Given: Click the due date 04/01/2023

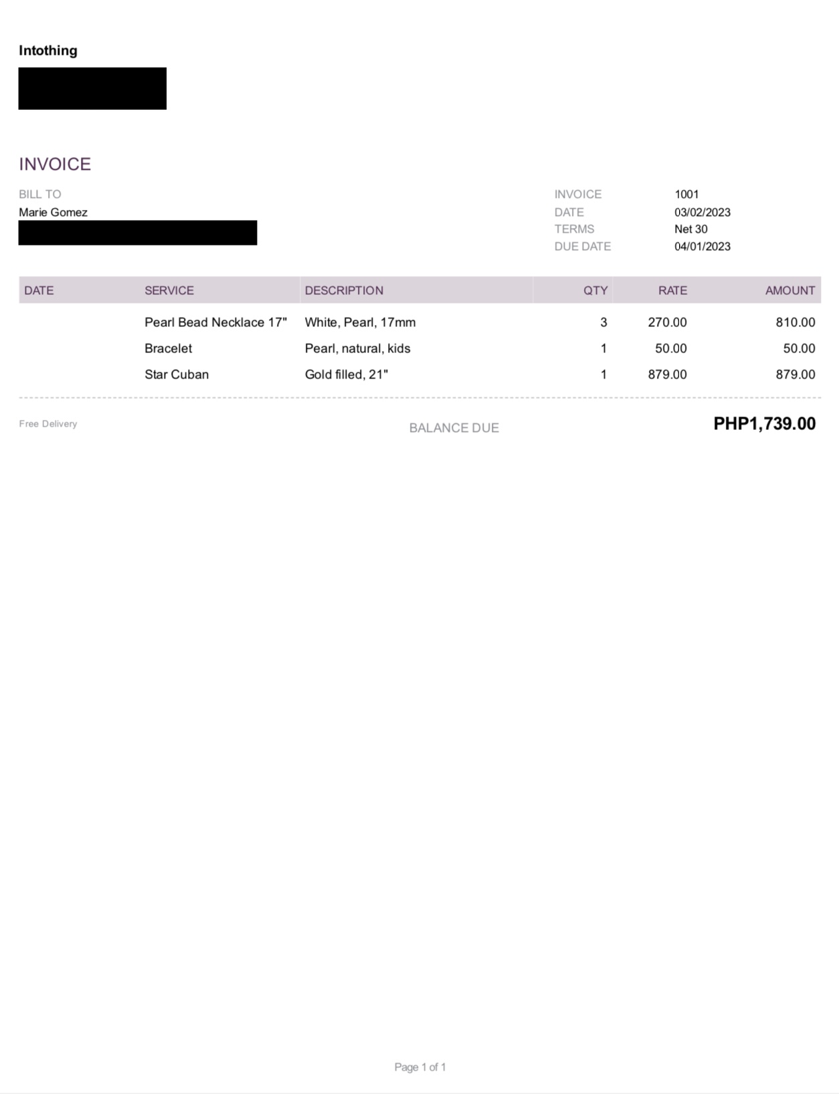Looking at the screenshot, I should 702,247.
